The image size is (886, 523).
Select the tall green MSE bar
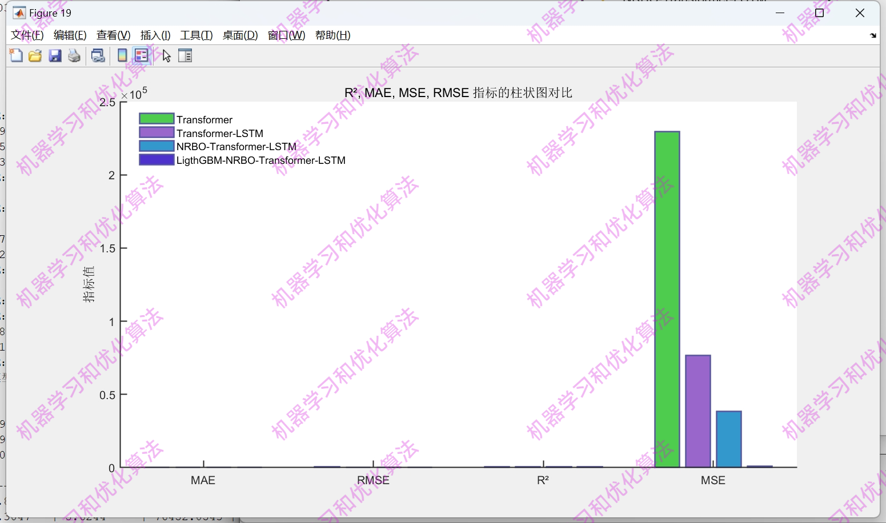coord(666,297)
